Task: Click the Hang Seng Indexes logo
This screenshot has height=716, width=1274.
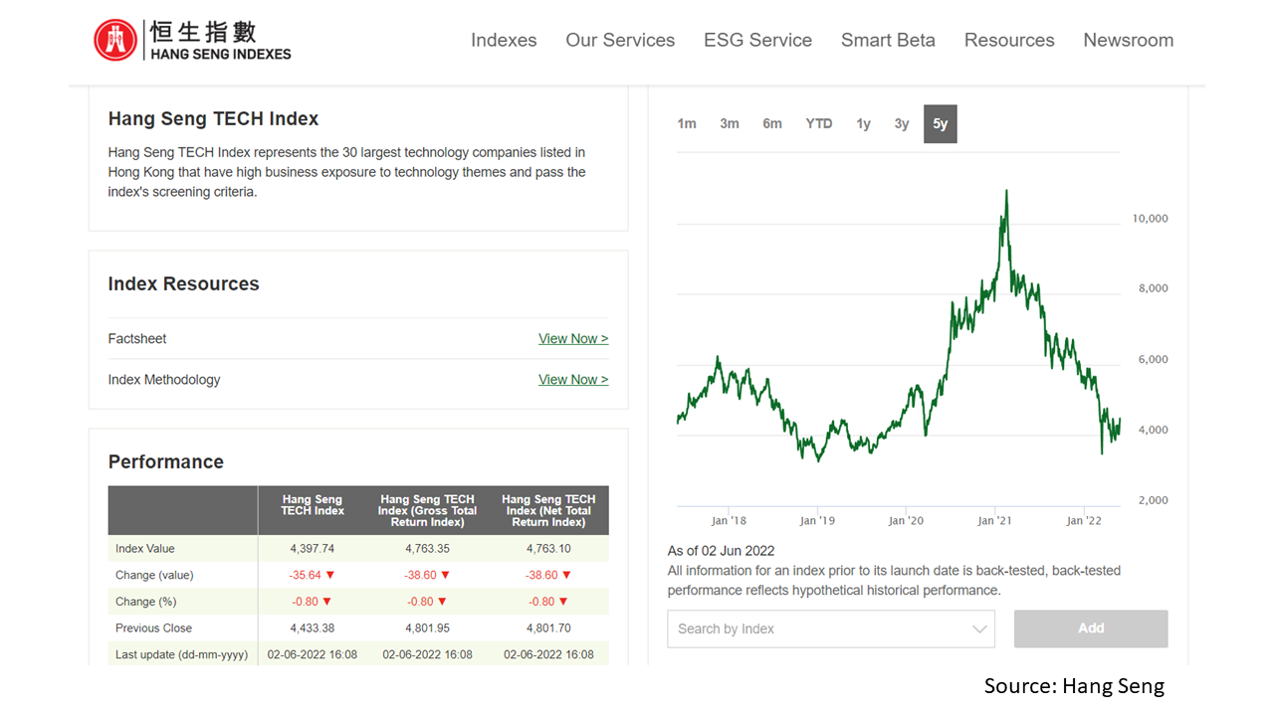Action: point(192,40)
